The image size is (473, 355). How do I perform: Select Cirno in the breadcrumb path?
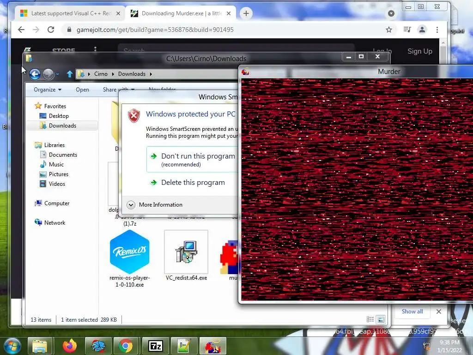[x=101, y=74]
